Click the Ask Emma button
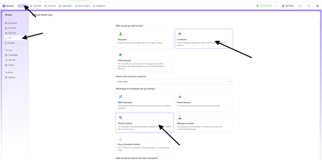Screen dimensions: 322x166 pyautogui.click(x=288, y=6)
